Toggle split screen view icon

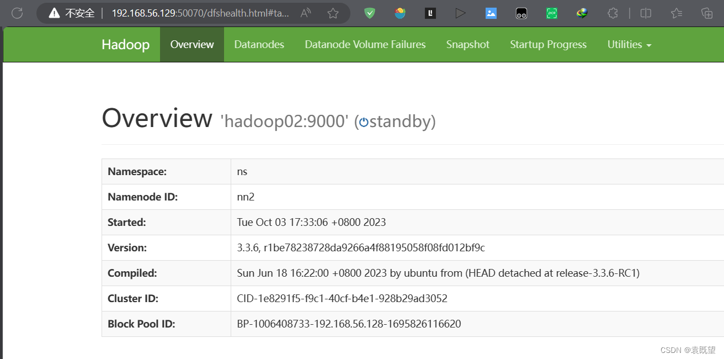point(646,13)
